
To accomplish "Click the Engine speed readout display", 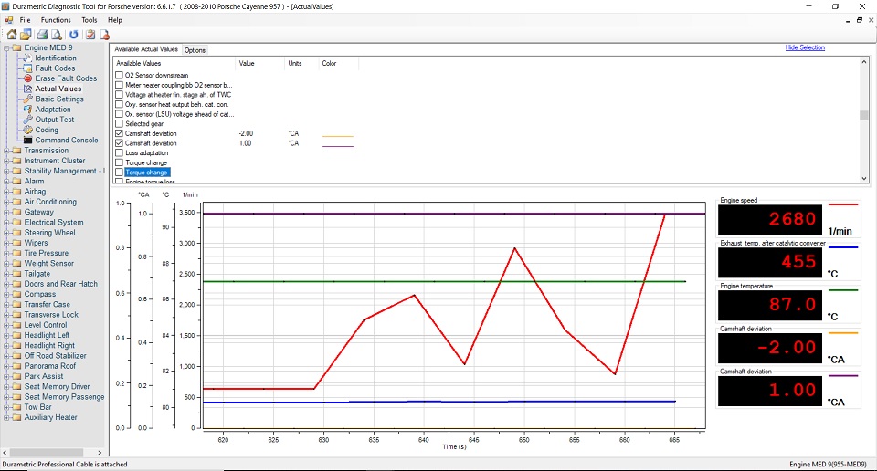I will 771,219.
